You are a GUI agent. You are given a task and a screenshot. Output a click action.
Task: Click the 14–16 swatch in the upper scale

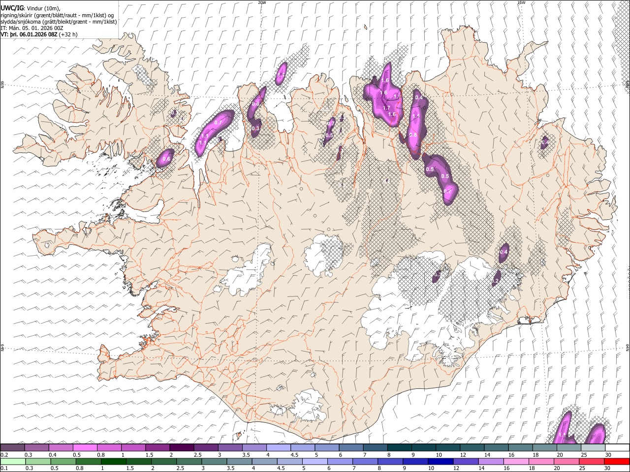pos(496,447)
